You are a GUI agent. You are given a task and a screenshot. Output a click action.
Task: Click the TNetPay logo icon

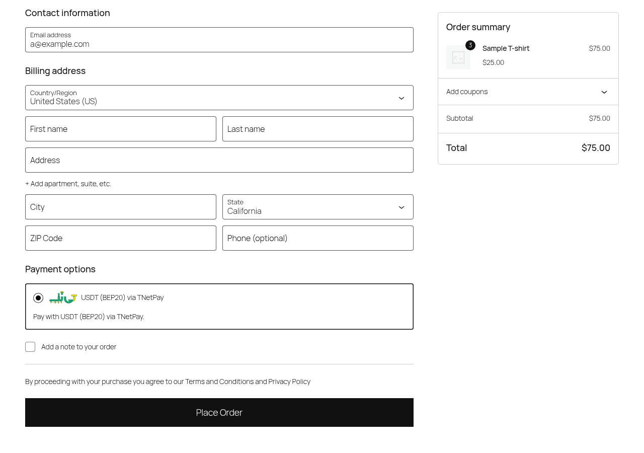coord(63,297)
